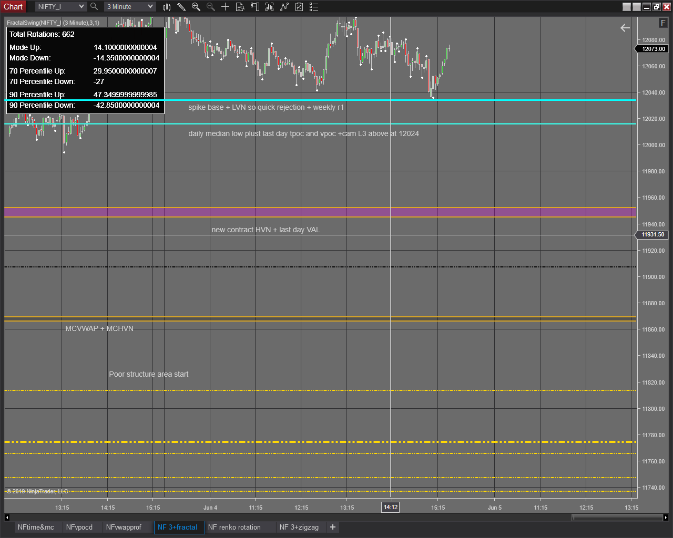
Task: Select the 'MCVWAP + MCHVN' annotation
Action: pos(99,328)
